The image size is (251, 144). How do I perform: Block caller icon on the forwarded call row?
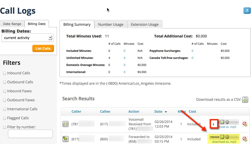(x=245, y=139)
